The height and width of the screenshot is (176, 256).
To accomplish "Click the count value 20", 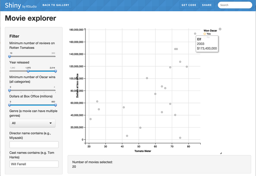I will point(74,166).
